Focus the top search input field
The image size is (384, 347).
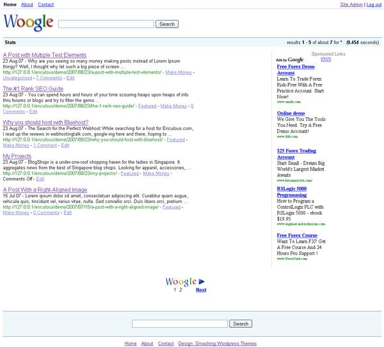click(x=106, y=24)
